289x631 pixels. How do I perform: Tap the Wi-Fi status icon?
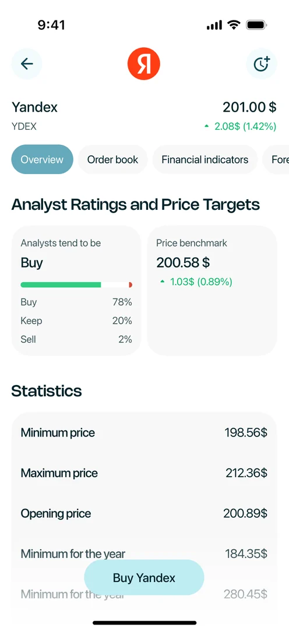tap(234, 25)
